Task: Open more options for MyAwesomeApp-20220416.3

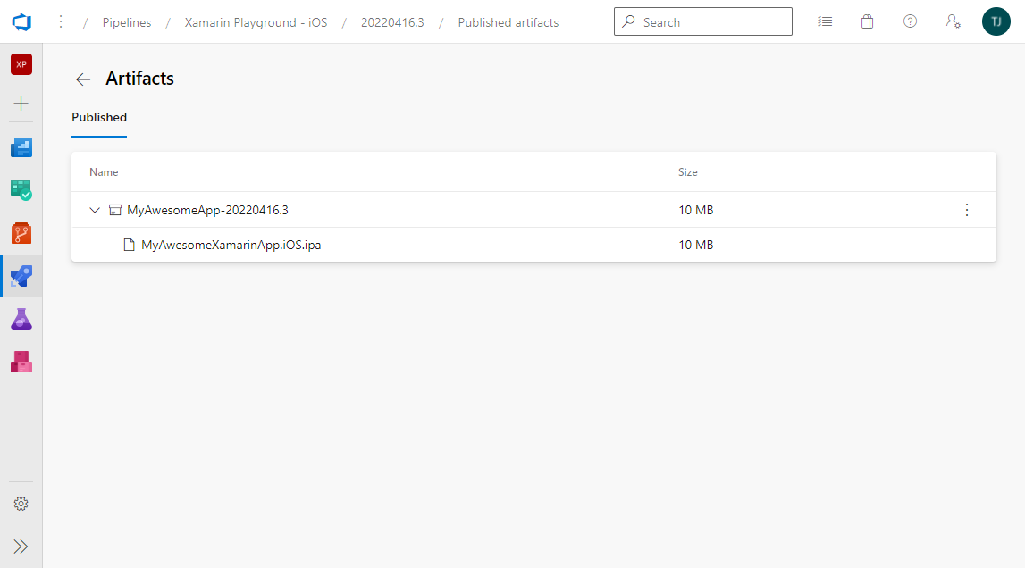Action: [x=966, y=210]
